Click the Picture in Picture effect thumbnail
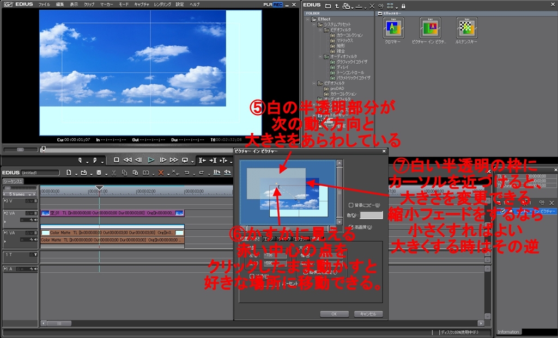 [430, 28]
